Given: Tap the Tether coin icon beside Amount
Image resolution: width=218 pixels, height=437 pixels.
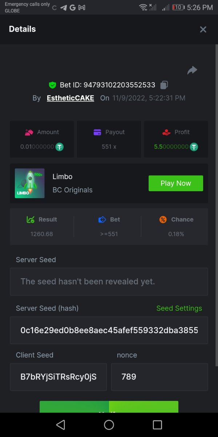Looking at the screenshot, I should click(x=60, y=147).
